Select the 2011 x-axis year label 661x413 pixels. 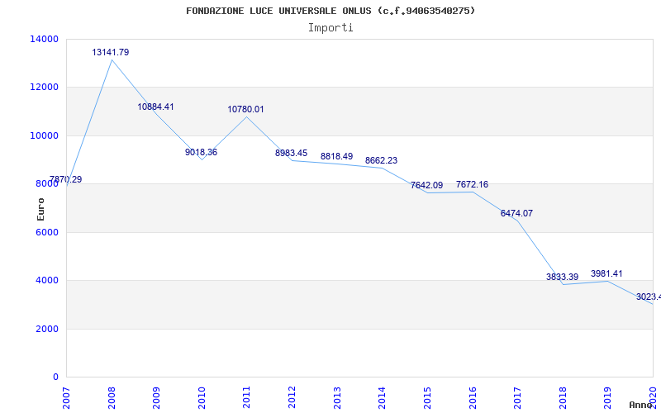click(x=247, y=396)
